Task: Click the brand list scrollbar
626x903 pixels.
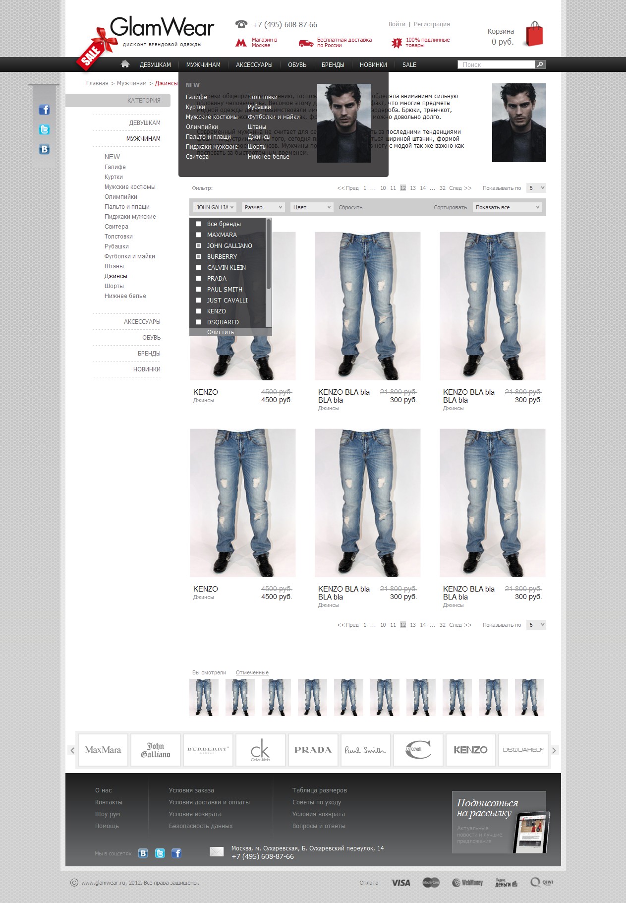Action: (x=269, y=254)
